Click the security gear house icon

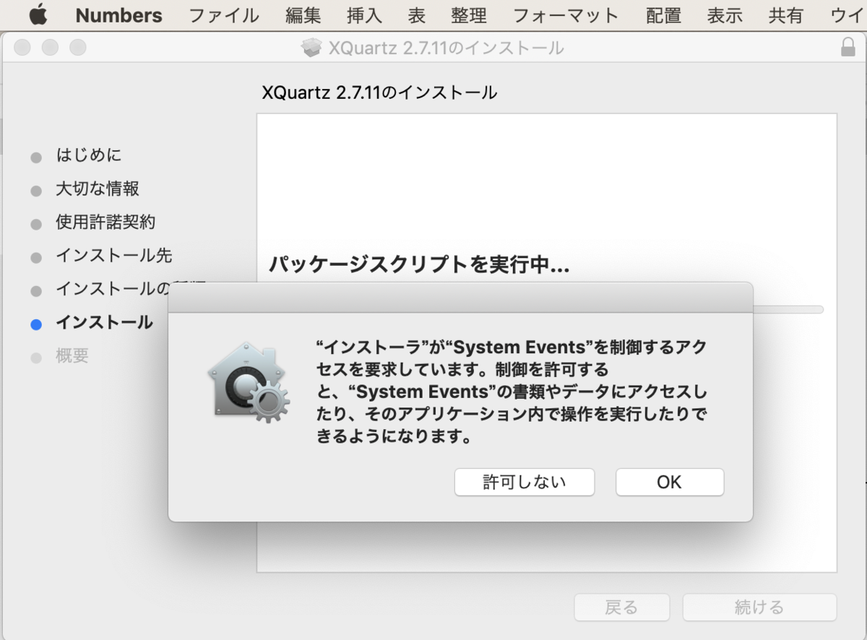click(248, 383)
